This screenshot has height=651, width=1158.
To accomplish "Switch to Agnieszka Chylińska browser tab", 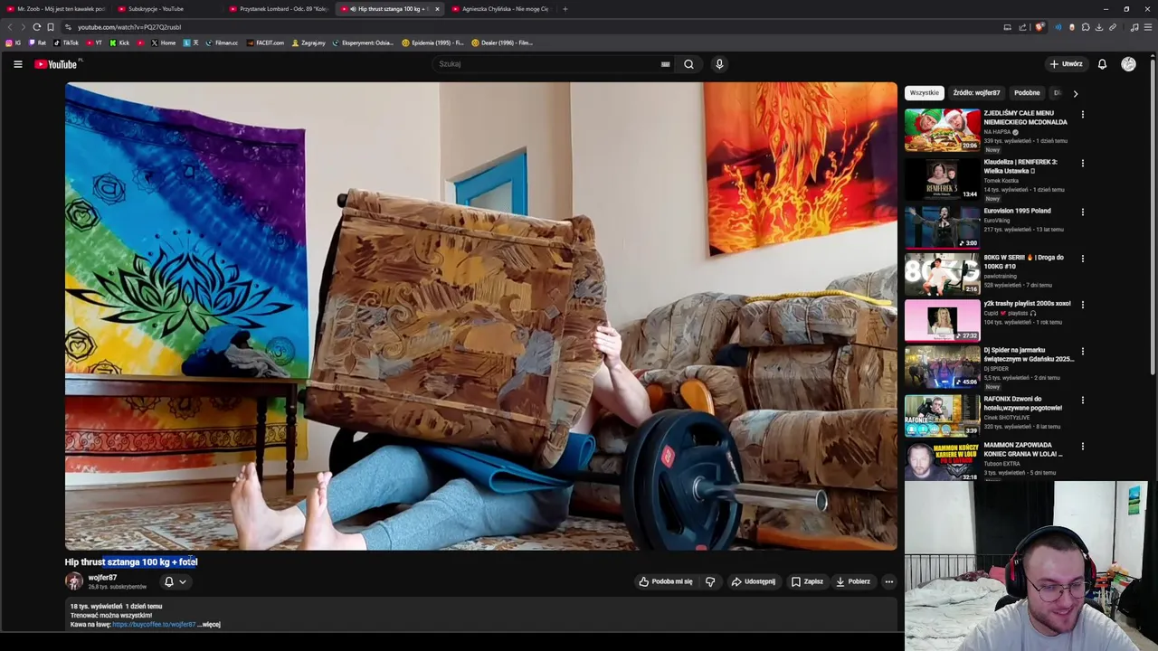I will (502, 9).
